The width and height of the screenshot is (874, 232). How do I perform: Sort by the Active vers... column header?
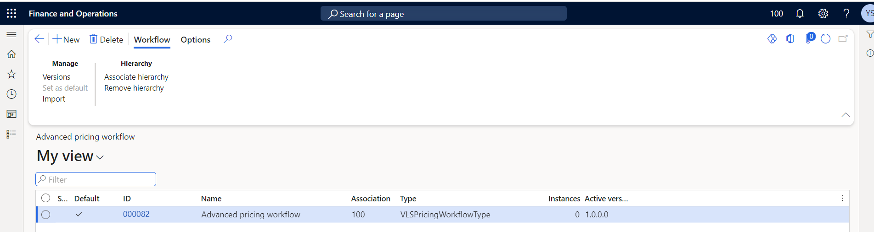click(606, 199)
